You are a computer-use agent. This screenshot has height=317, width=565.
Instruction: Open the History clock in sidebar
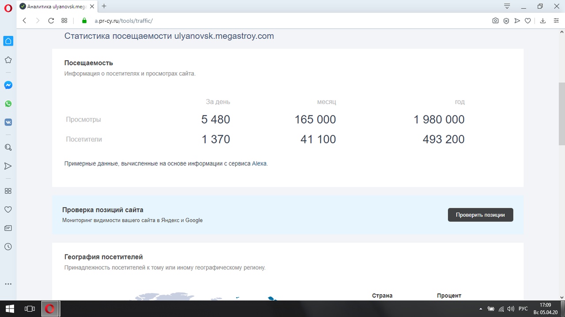click(x=8, y=247)
